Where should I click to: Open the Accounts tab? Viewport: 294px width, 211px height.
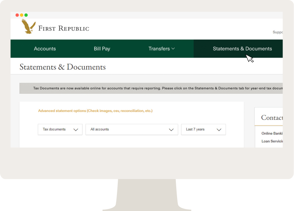[x=45, y=49]
